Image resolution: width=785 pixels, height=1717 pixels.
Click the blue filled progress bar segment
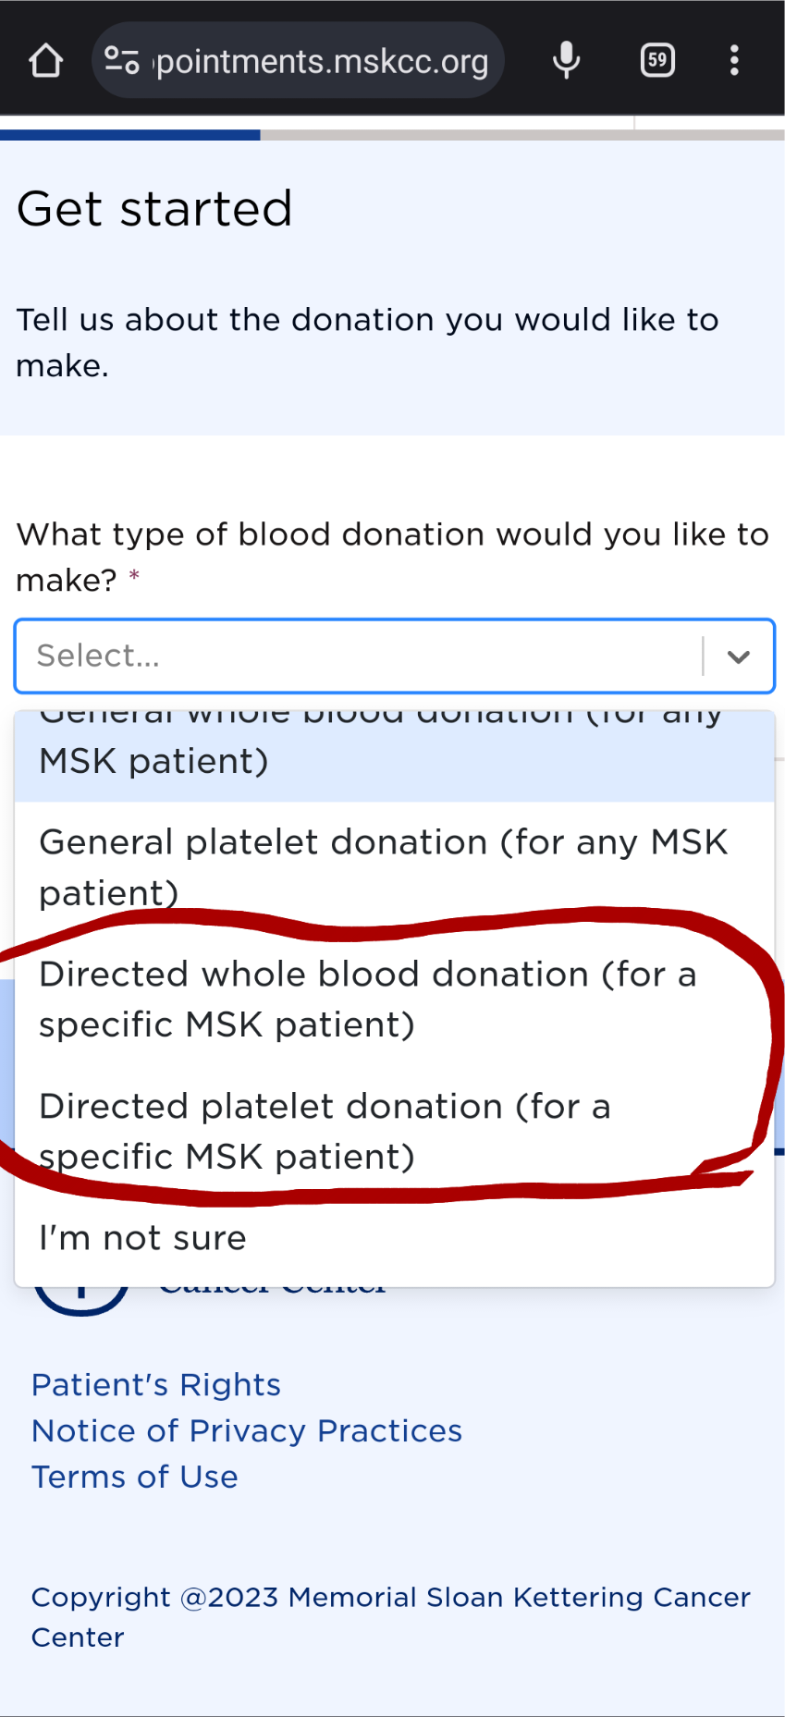pyautogui.click(x=129, y=135)
